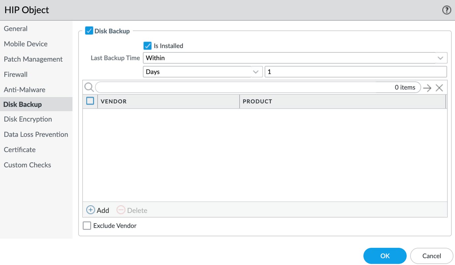The height and width of the screenshot is (265, 455).
Task: Click the Cancel button
Action: click(432, 256)
